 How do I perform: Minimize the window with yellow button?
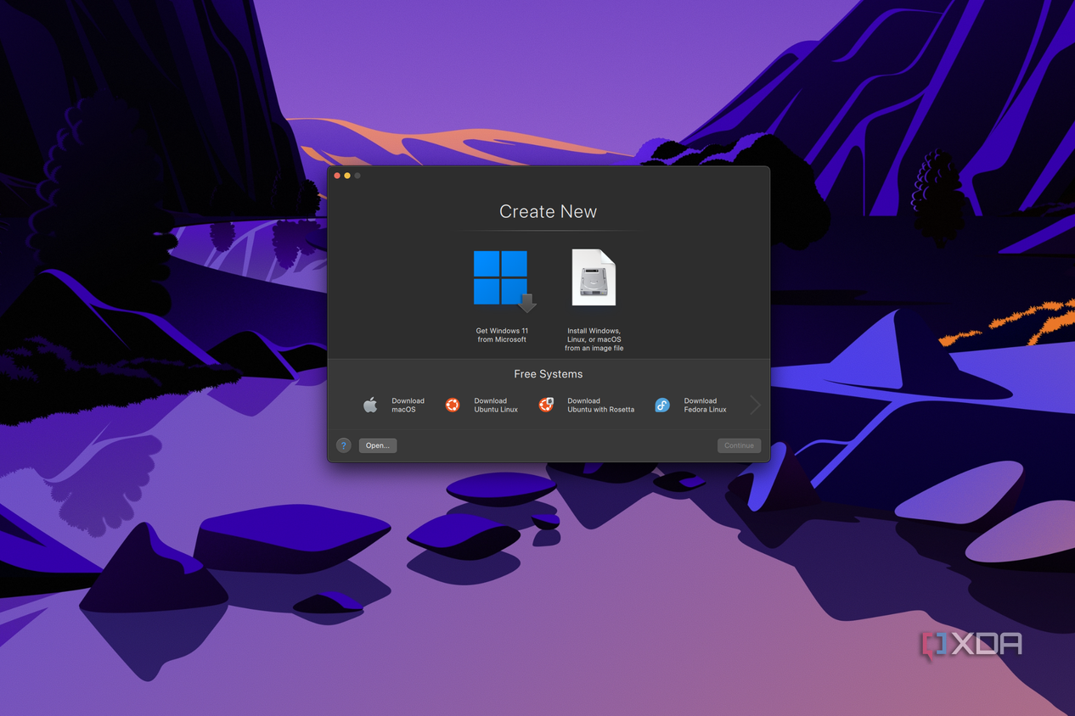click(347, 176)
